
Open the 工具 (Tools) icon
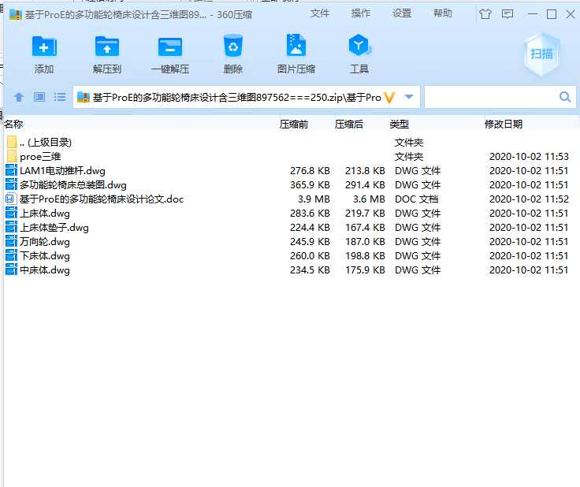pyautogui.click(x=359, y=45)
